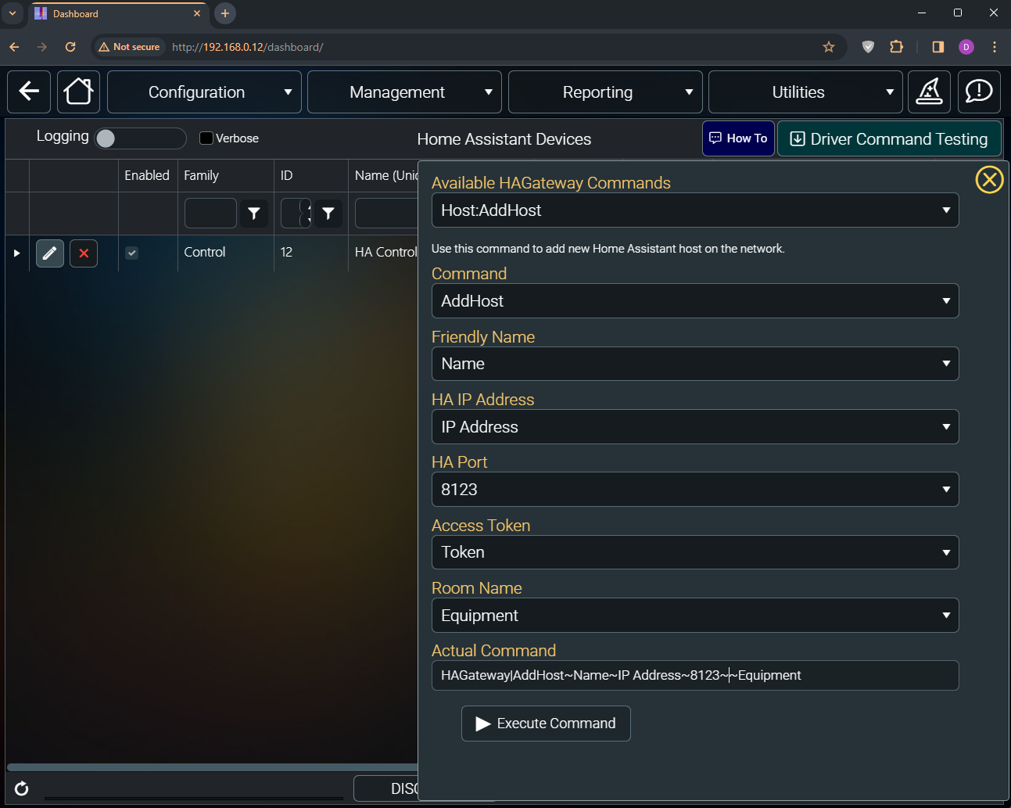
Task: Open the Room Name dropdown showing Equipment
Action: tap(695, 616)
